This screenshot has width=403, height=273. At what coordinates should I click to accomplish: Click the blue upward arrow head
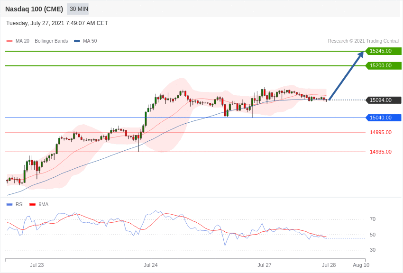(x=361, y=54)
